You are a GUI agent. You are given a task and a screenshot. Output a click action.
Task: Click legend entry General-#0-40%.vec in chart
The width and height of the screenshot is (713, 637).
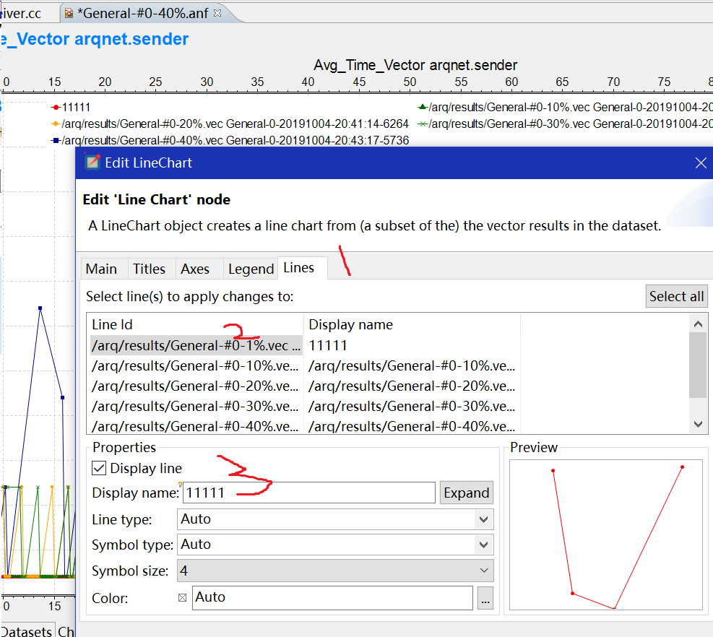point(230,140)
